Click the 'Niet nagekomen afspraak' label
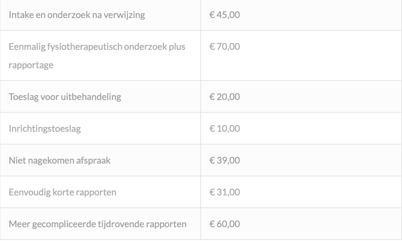Viewport: 402px width, 241px height. pyautogui.click(x=60, y=160)
